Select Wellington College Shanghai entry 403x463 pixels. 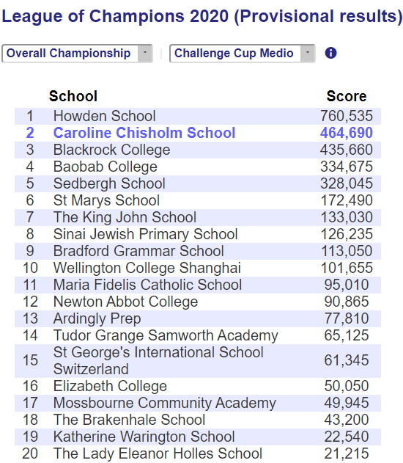147,268
